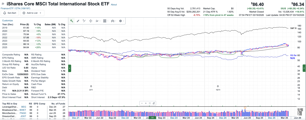Open the candlestick chart type dropdown

(x=113, y=21)
